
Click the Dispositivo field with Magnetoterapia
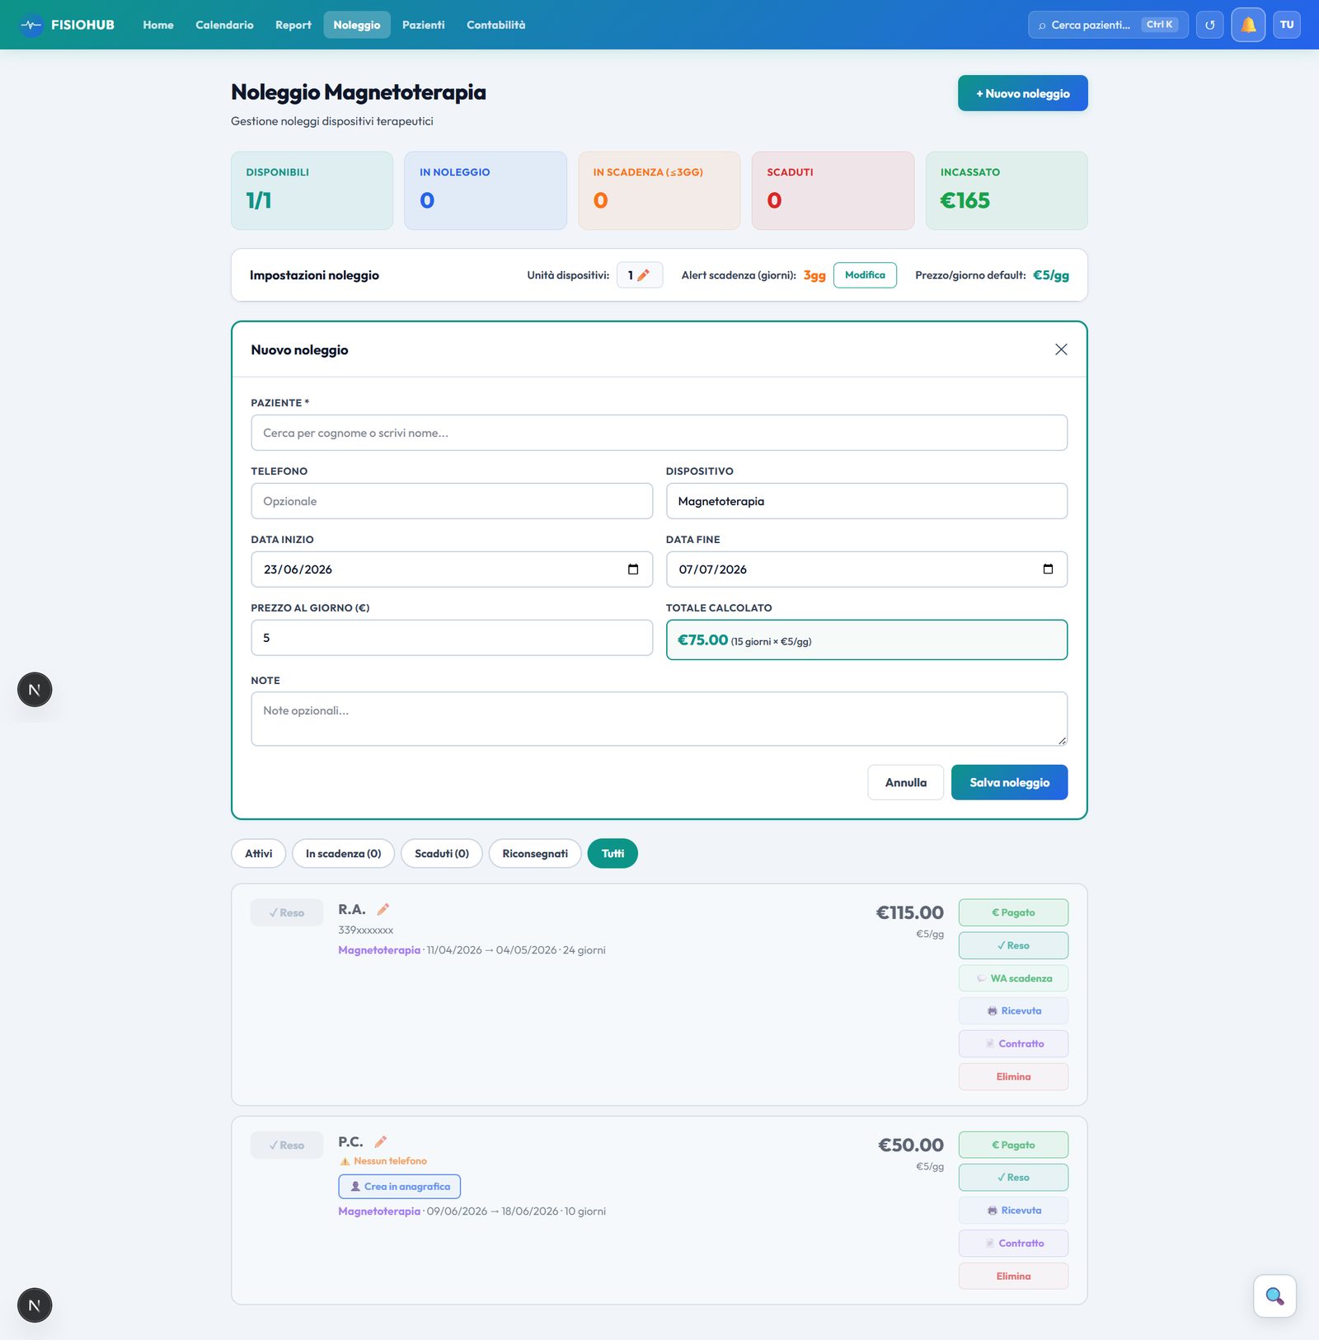pos(866,501)
